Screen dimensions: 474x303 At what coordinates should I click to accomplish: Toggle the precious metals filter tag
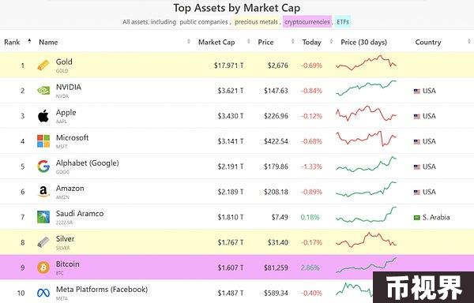[256, 22]
